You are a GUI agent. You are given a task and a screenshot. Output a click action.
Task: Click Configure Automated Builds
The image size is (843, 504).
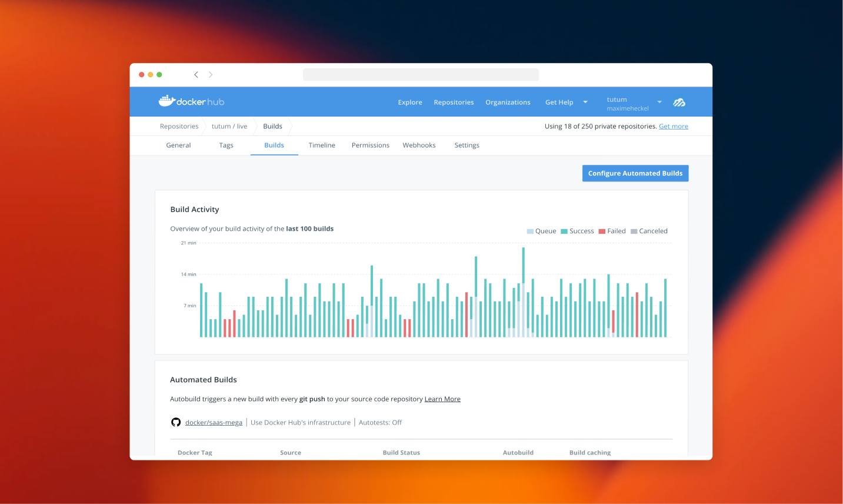[x=635, y=173]
